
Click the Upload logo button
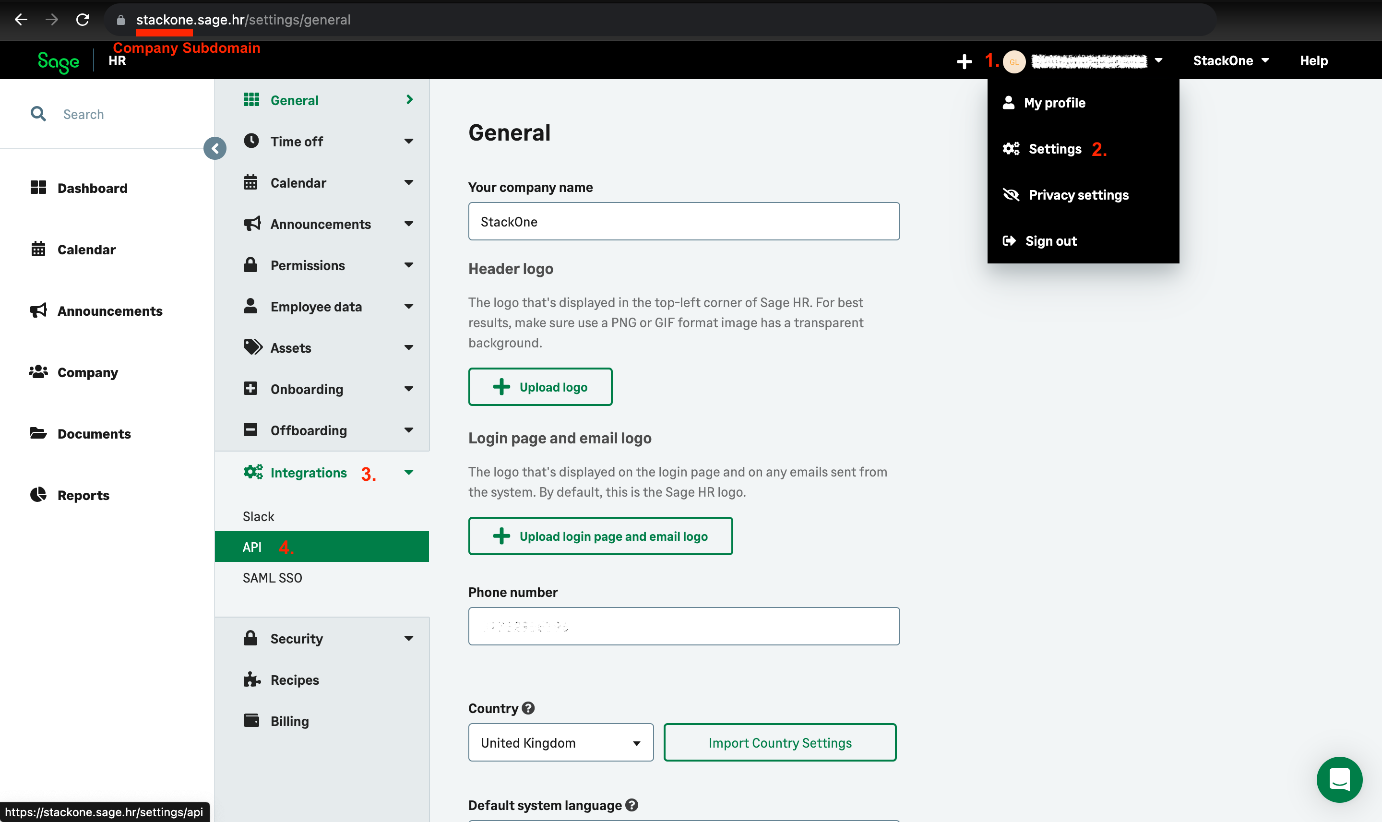(540, 387)
